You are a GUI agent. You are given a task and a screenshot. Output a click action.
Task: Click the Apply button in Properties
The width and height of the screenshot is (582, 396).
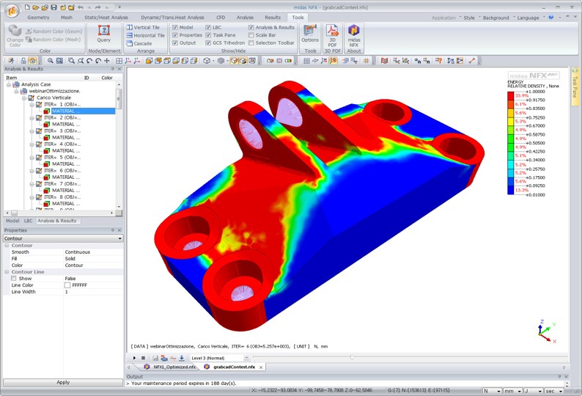[63, 383]
